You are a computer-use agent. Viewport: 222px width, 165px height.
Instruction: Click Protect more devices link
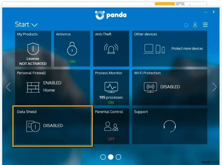click(x=187, y=49)
